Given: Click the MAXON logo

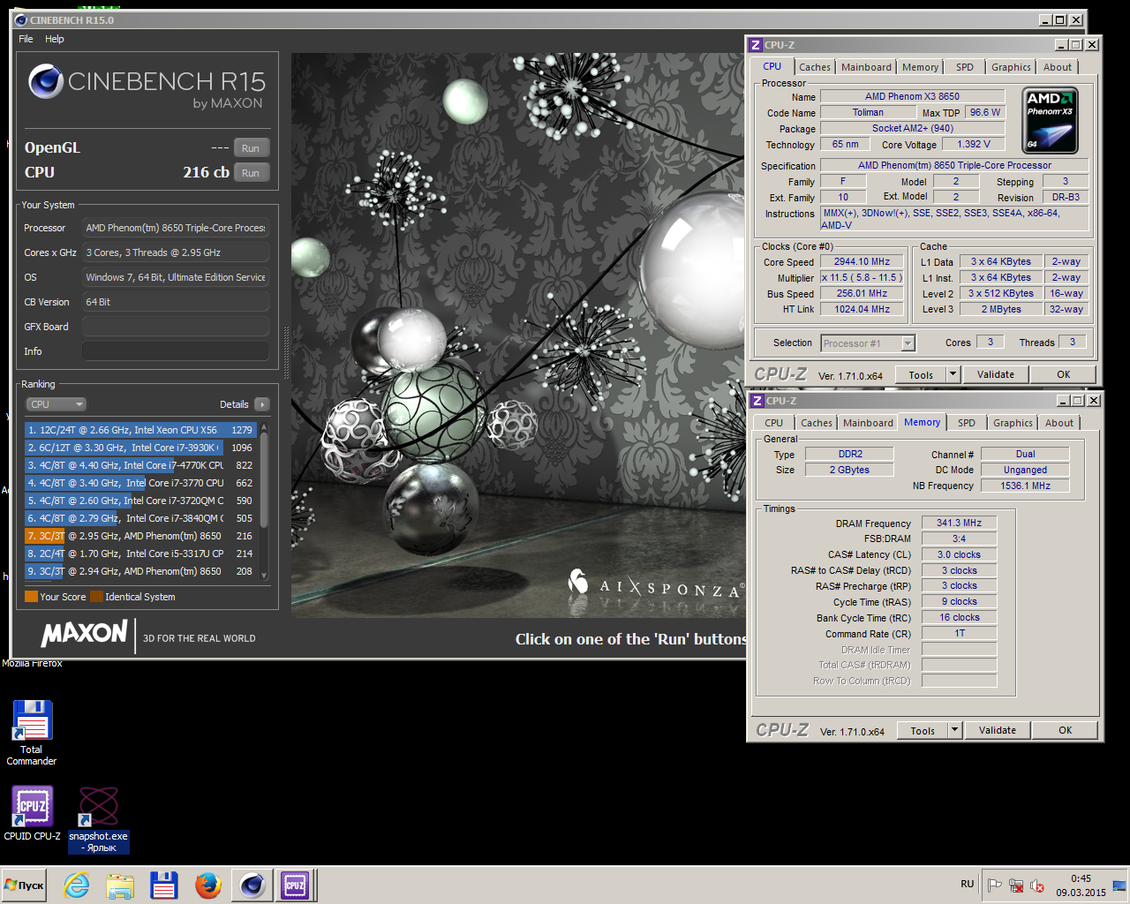Looking at the screenshot, I should click(85, 634).
